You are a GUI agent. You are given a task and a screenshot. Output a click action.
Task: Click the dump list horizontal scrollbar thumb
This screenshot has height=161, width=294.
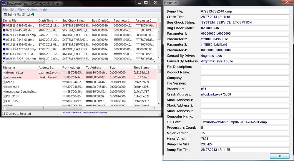(x=25, y=61)
